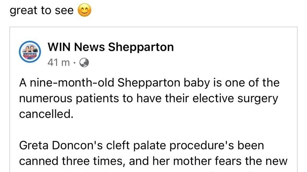Click the globe public-audience icon
The height and width of the screenshot is (172, 307).
(x=84, y=62)
